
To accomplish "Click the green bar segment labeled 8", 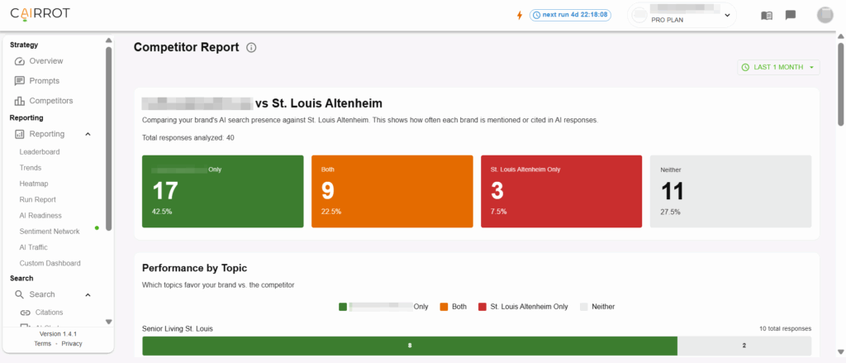I will click(x=410, y=346).
